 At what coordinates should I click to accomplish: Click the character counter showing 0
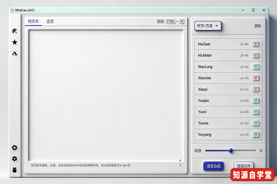coord(180,165)
